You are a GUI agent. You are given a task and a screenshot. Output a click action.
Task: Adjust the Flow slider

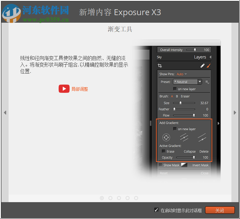coord(184,115)
